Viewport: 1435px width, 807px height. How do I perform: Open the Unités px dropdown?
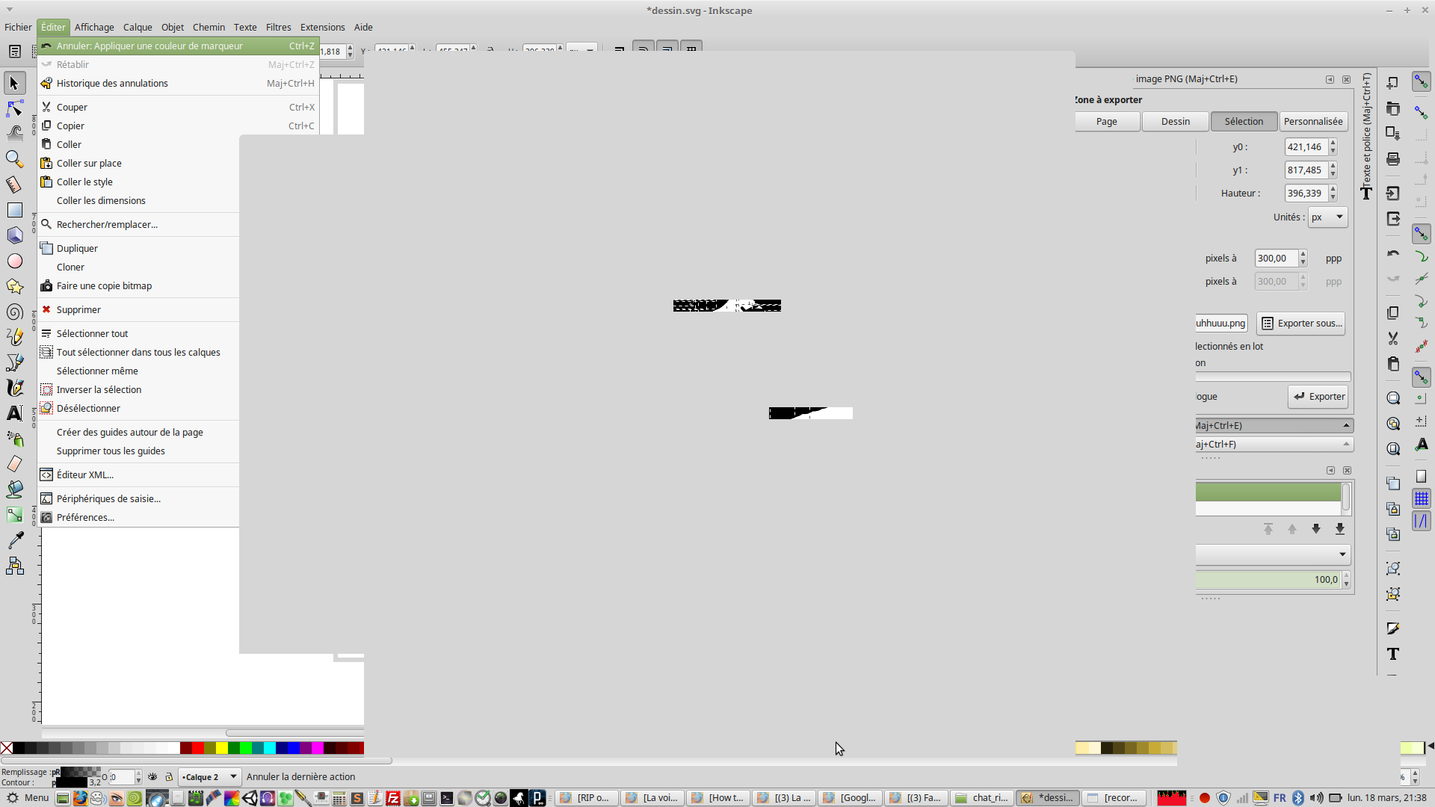[x=1327, y=217]
